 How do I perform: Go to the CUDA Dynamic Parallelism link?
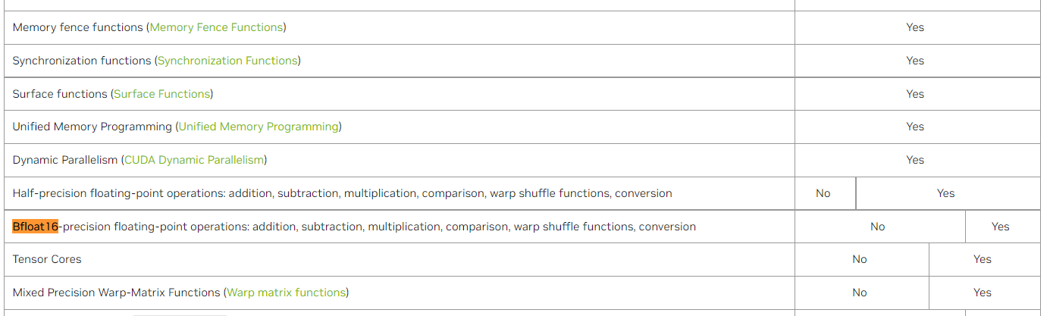tap(194, 160)
